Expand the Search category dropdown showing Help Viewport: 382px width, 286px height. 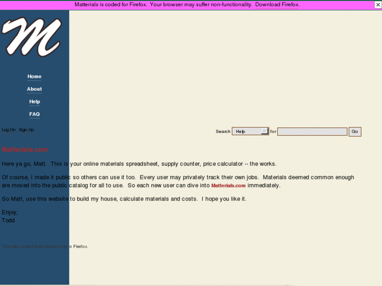coord(250,131)
